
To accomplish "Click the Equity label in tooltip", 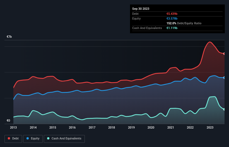I will [x=136, y=18].
